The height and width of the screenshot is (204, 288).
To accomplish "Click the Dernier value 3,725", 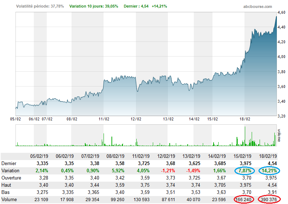I will (144, 163).
